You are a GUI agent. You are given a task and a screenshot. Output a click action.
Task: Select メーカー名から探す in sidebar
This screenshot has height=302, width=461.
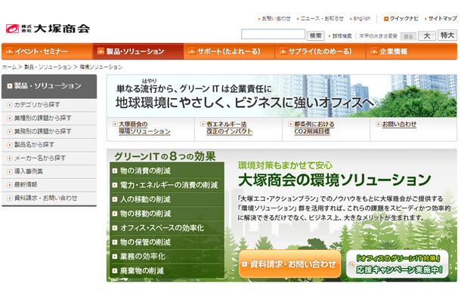(49, 158)
